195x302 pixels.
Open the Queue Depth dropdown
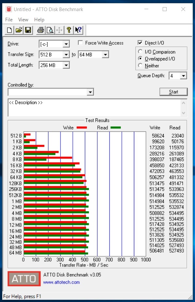point(184,76)
